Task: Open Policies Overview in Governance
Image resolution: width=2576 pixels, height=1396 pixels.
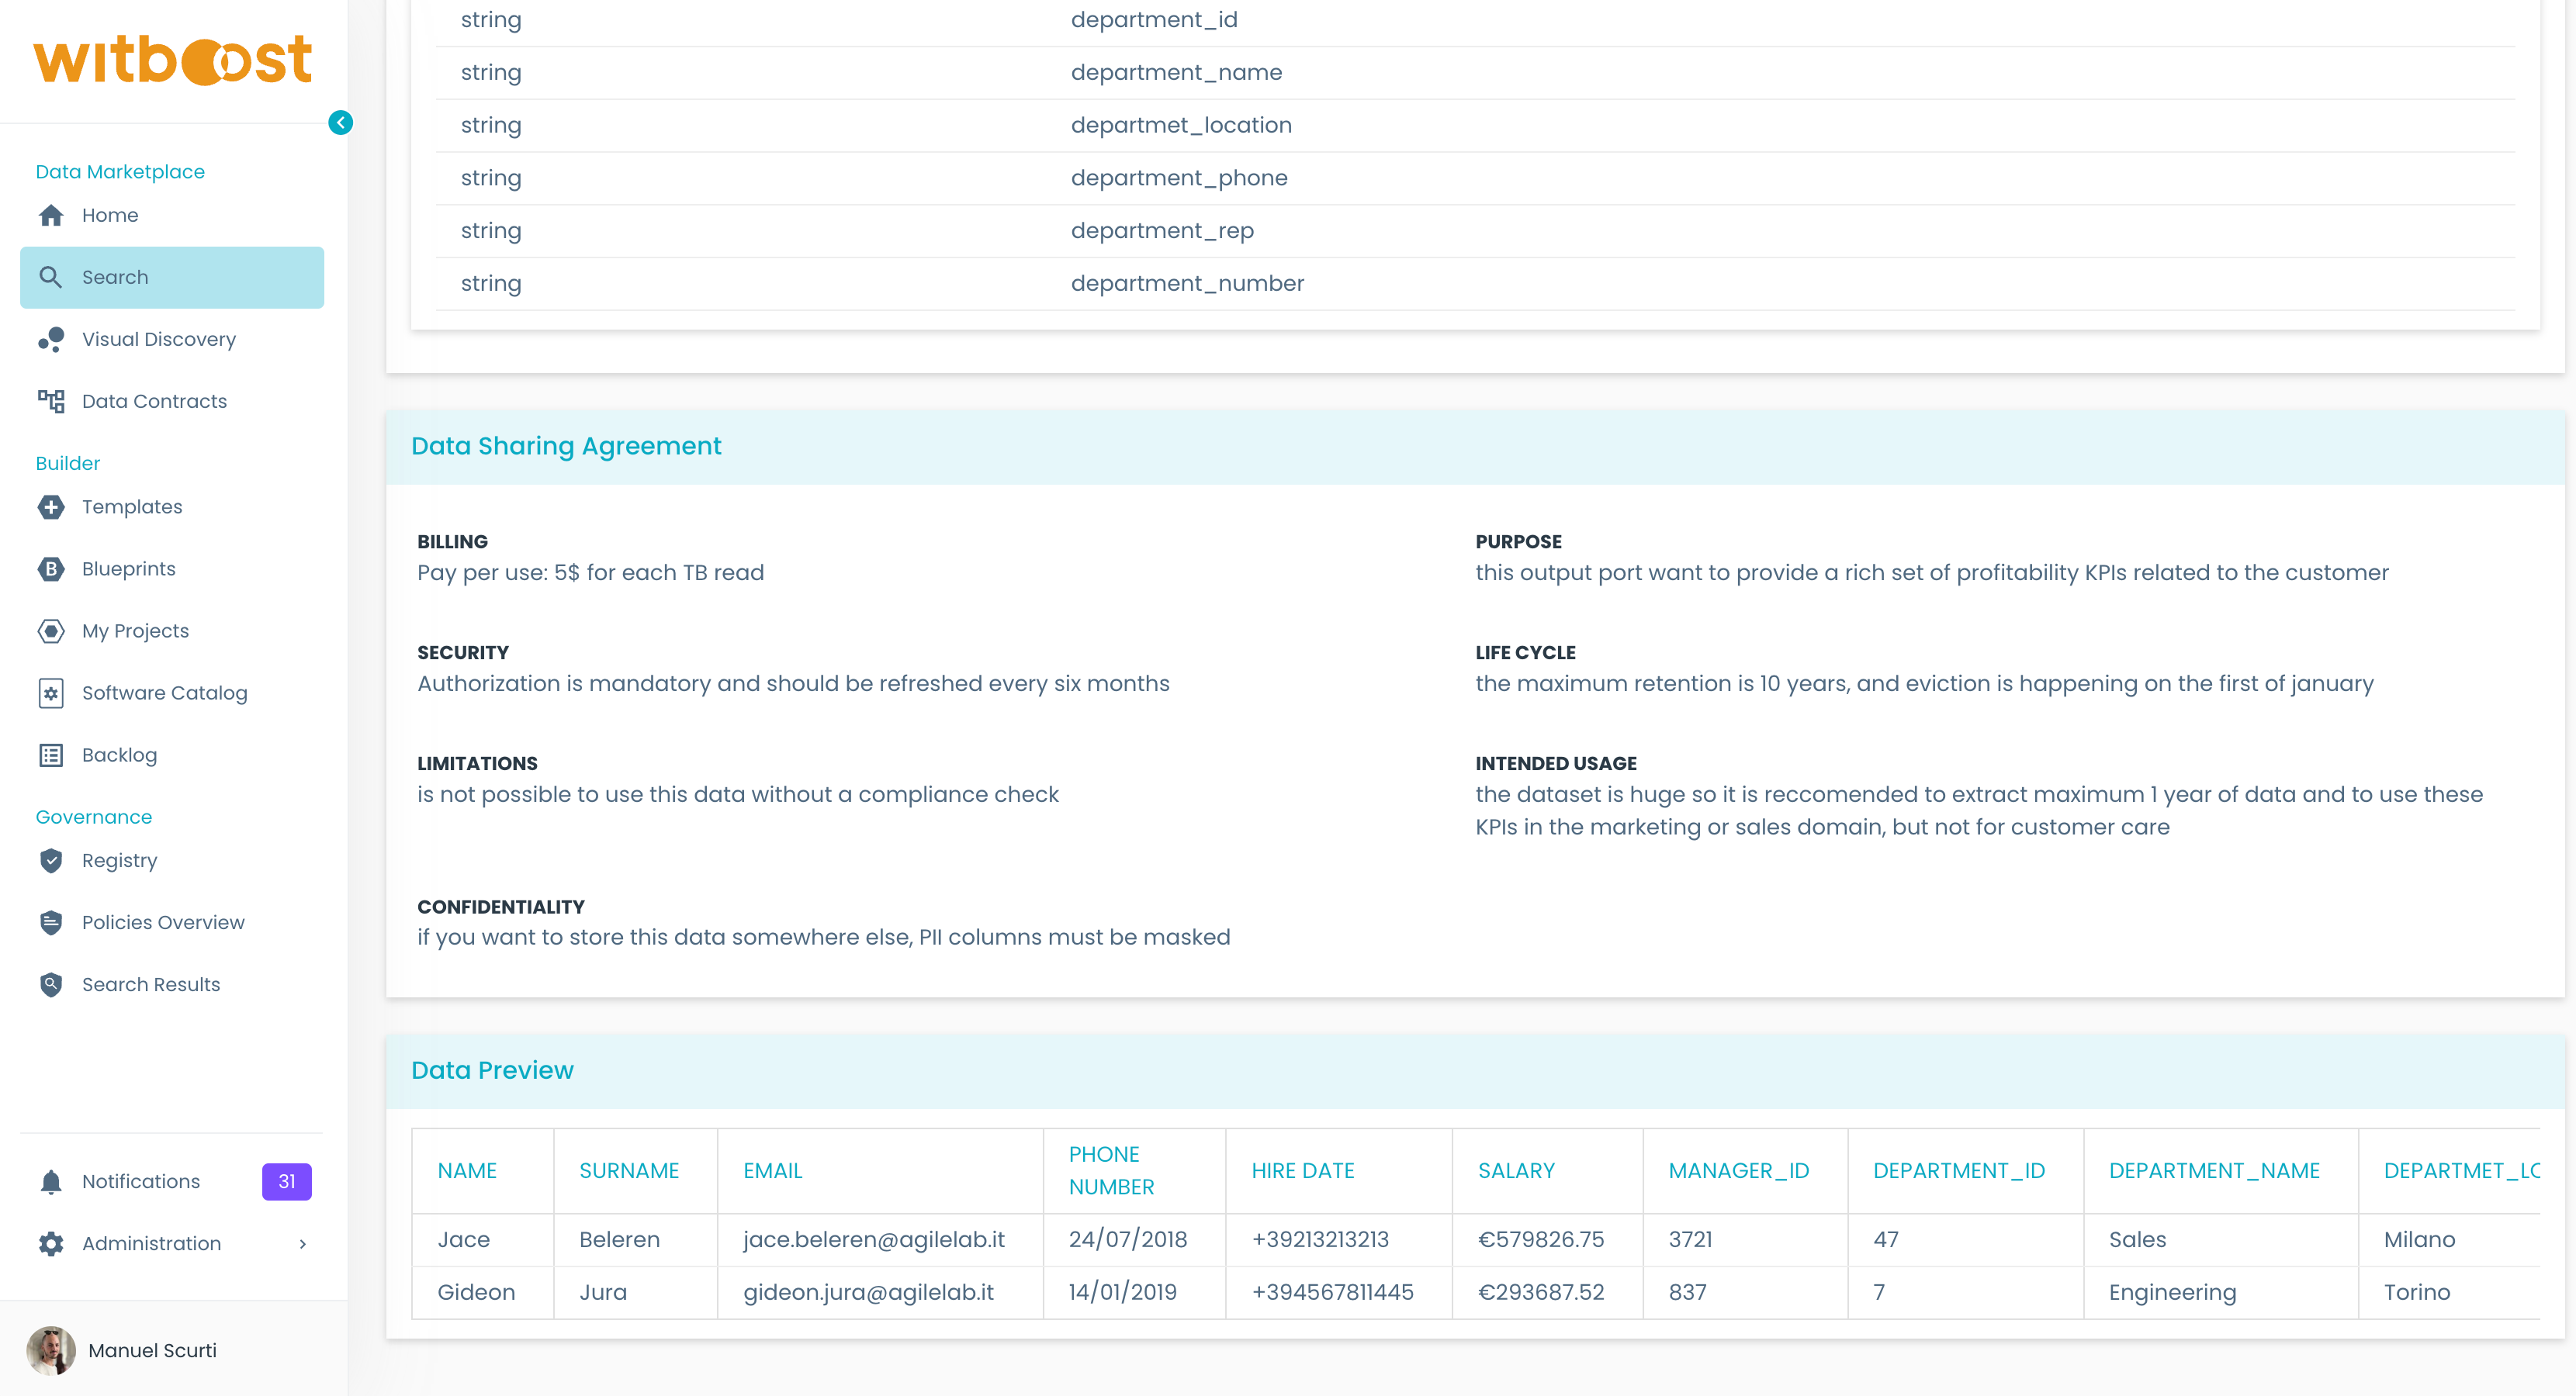Action: 163,922
